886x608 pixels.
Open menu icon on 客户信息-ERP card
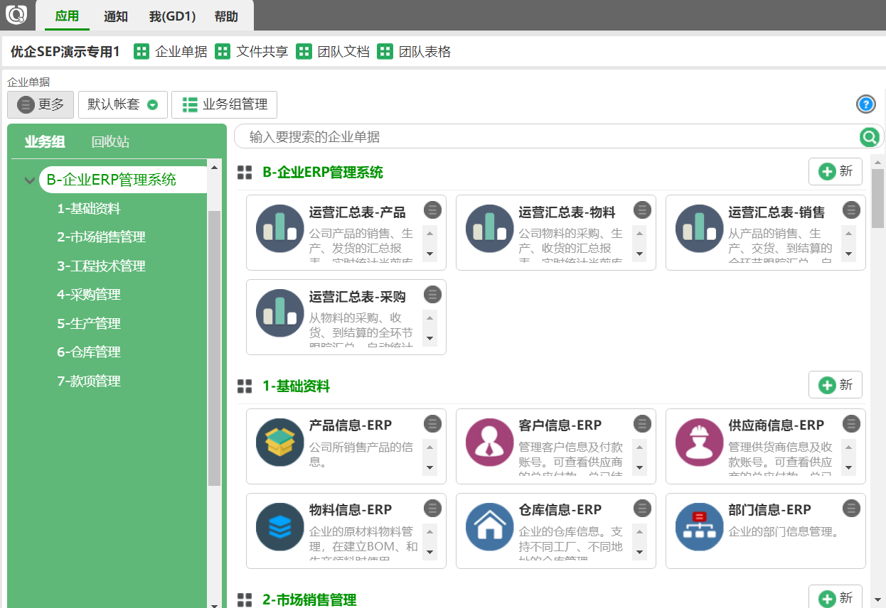click(642, 424)
